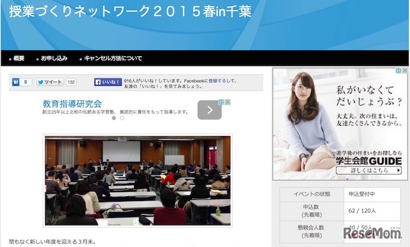410x247 pixels.
Task: Click the banner ad info icon
Action: (221, 102)
